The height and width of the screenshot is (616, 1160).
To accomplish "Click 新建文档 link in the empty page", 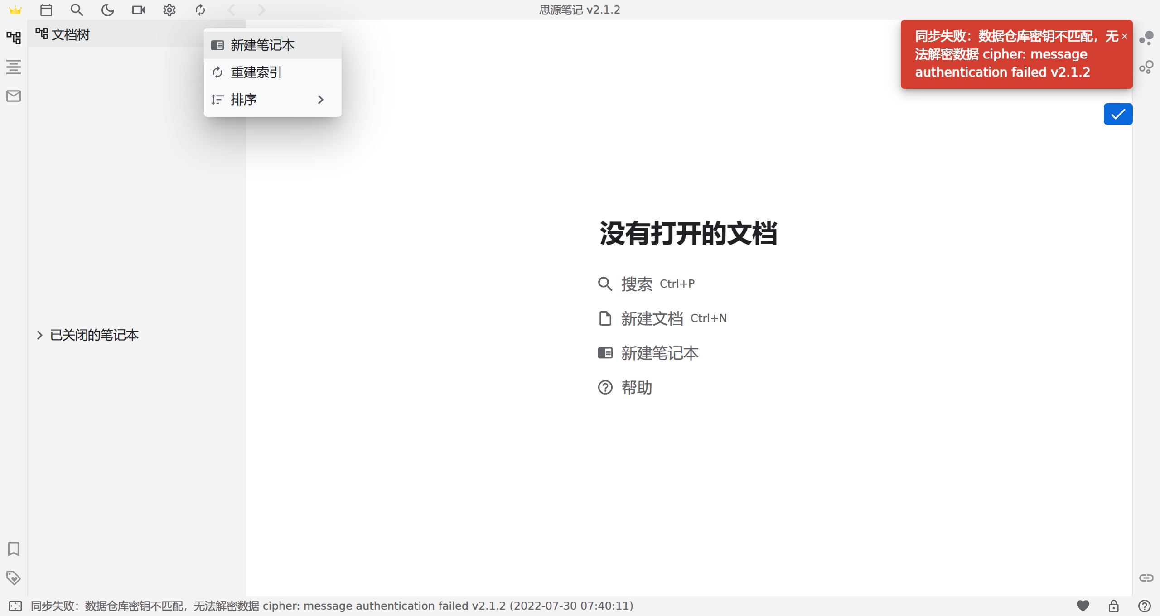I will point(652,318).
